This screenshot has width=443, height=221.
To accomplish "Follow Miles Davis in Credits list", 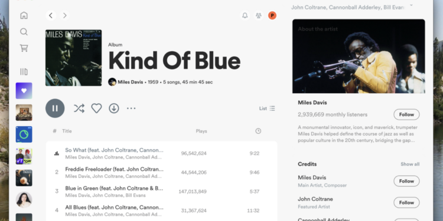I will pyautogui.click(x=406, y=182).
